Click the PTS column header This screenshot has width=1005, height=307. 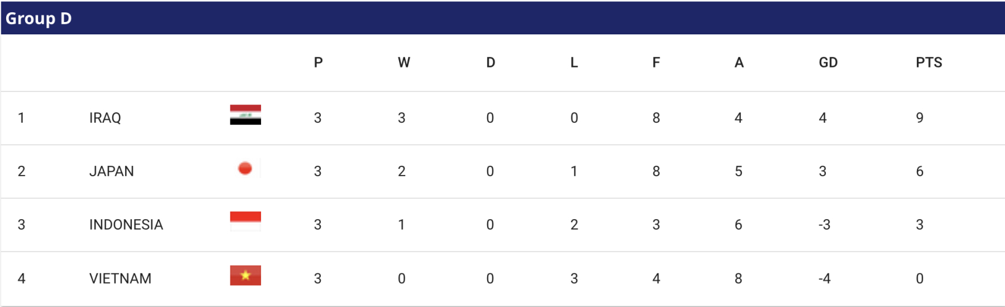click(x=929, y=63)
